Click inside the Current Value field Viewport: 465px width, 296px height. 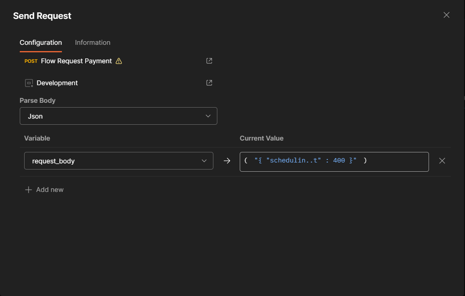[334, 161]
